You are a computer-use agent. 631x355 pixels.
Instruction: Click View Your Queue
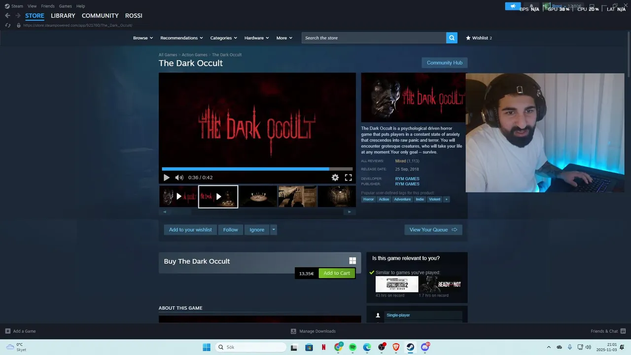[433, 230]
